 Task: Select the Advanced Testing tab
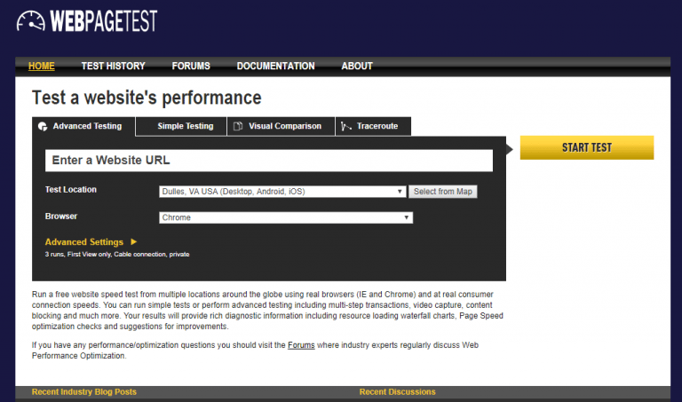tap(83, 127)
